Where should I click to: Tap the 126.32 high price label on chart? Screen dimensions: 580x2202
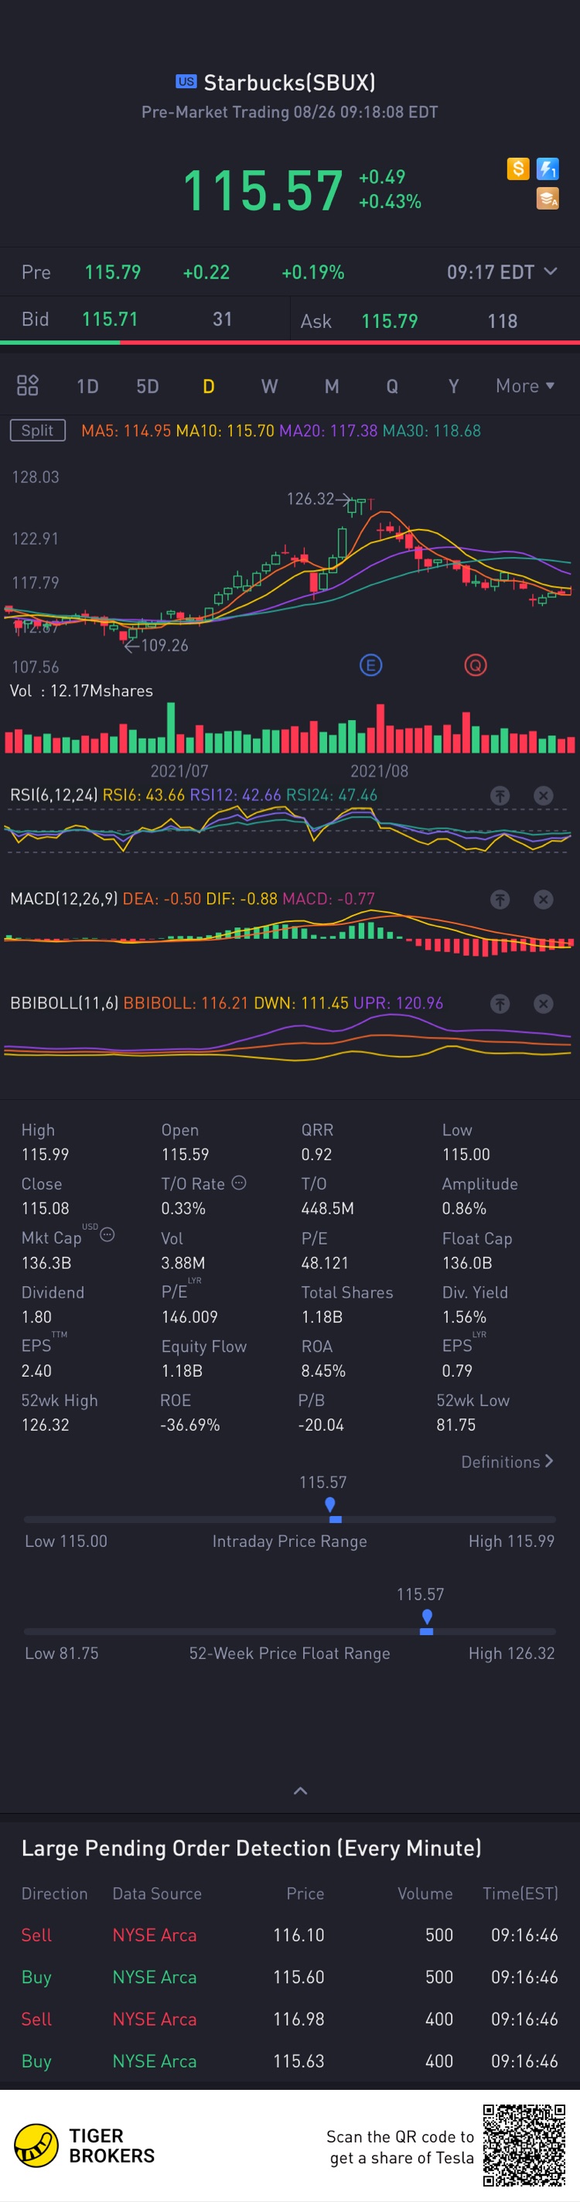[x=310, y=498]
